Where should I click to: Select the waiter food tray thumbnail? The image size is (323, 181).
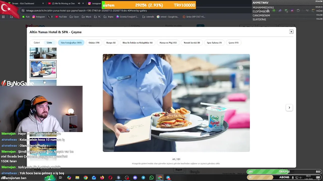(43, 69)
